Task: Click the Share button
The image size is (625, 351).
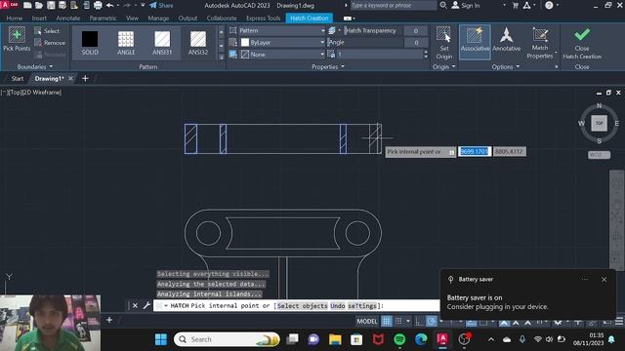Action: [161, 6]
